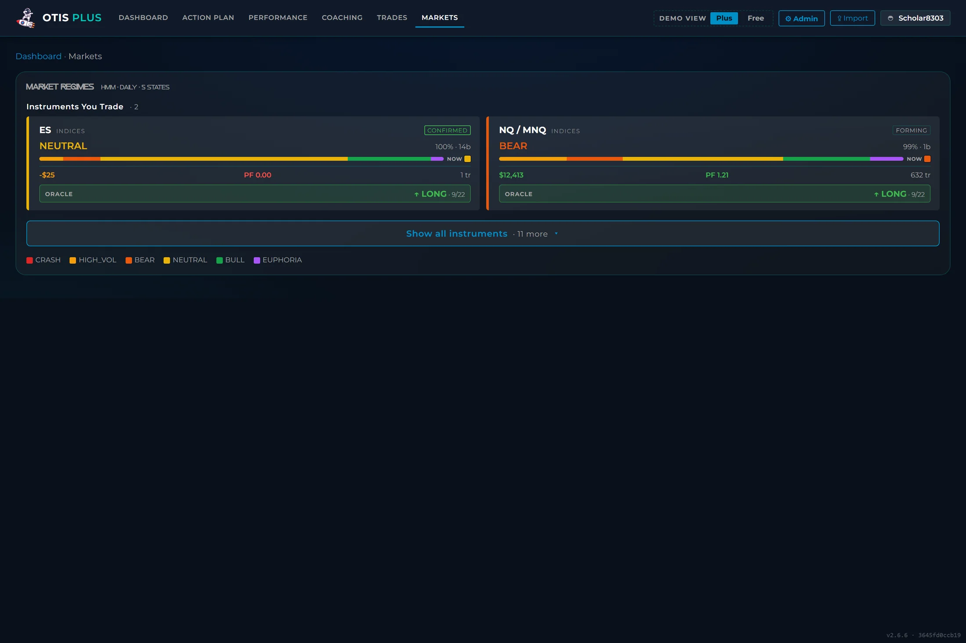This screenshot has width=966, height=643.
Task: Open the NQ / MNQ Oracle LONG signal bar
Action: [714, 194]
